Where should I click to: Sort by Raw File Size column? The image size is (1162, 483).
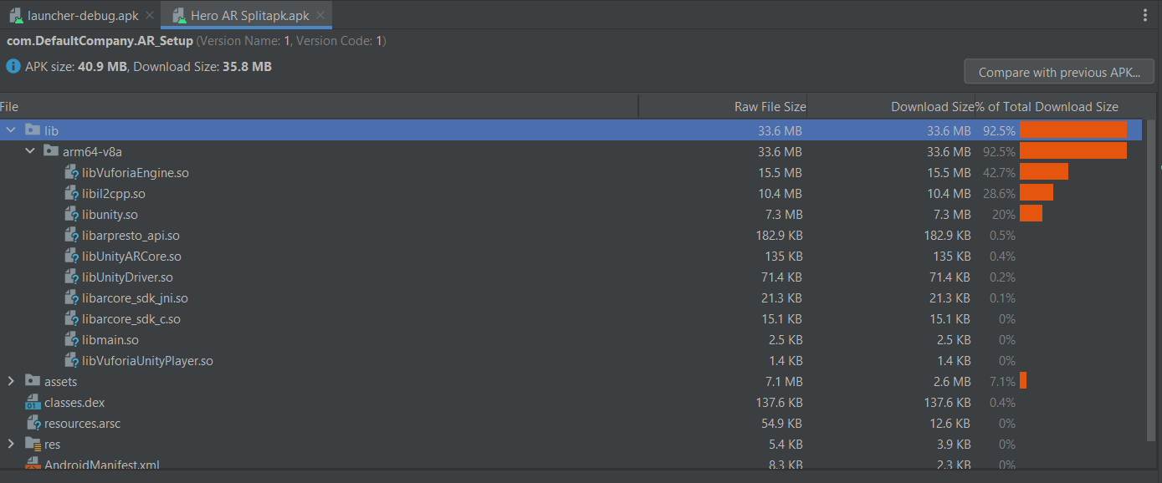click(x=770, y=107)
